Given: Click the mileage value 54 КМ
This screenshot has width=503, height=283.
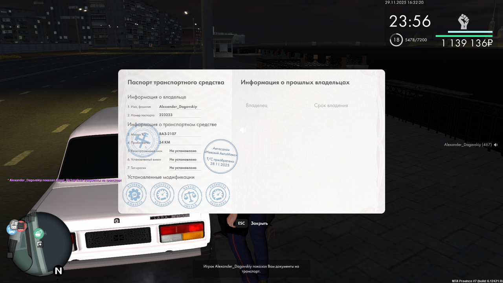Looking at the screenshot, I should pyautogui.click(x=165, y=142).
